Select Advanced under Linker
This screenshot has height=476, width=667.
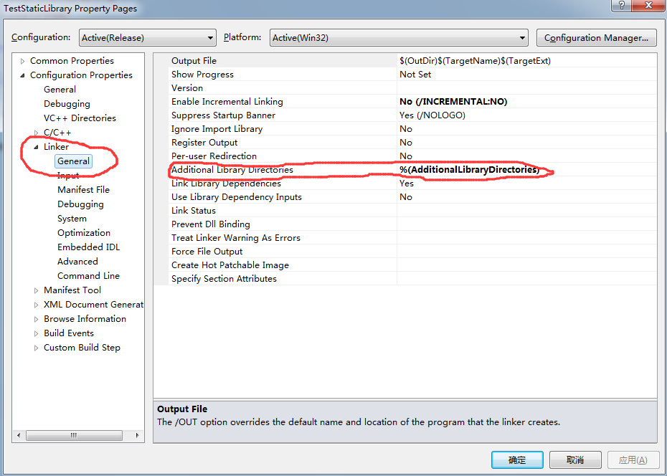tap(77, 262)
